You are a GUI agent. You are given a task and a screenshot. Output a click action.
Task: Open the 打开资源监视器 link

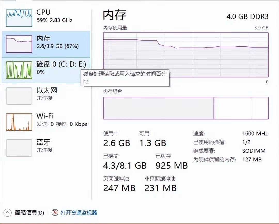tap(79, 213)
